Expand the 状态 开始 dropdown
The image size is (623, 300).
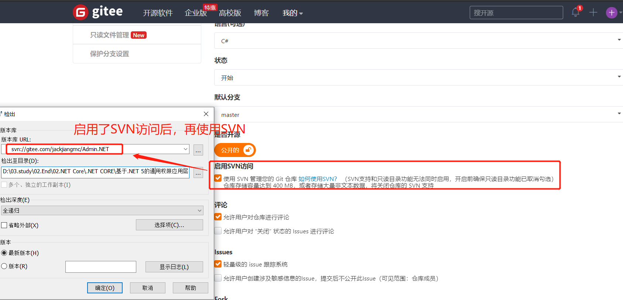[x=418, y=77]
